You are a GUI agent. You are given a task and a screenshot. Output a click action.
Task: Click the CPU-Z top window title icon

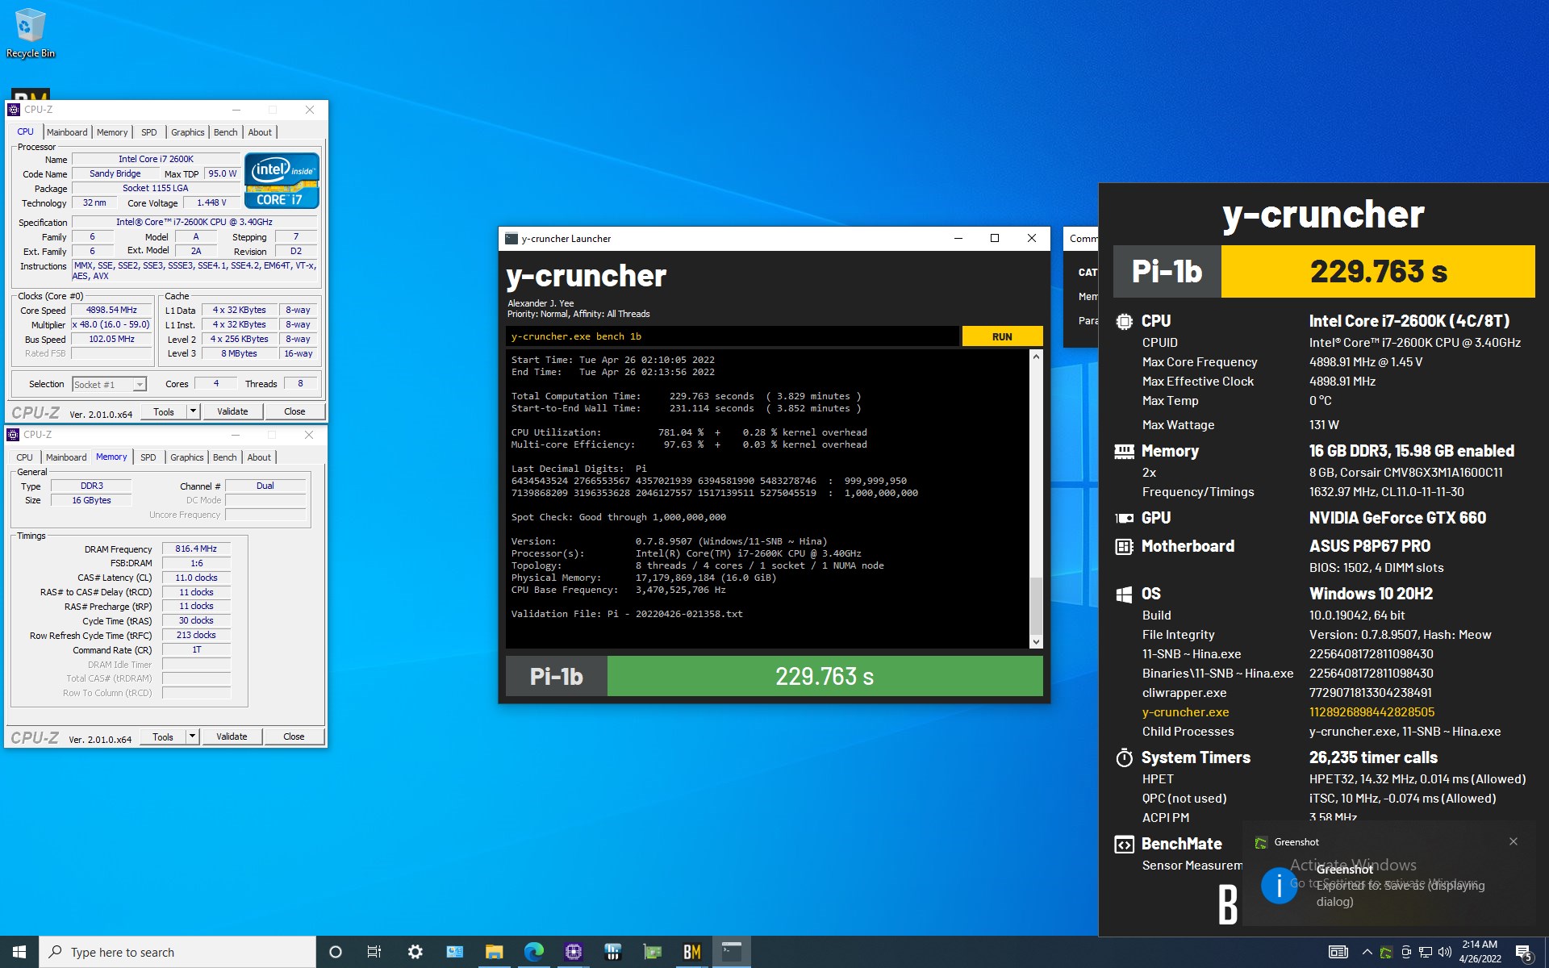click(14, 110)
